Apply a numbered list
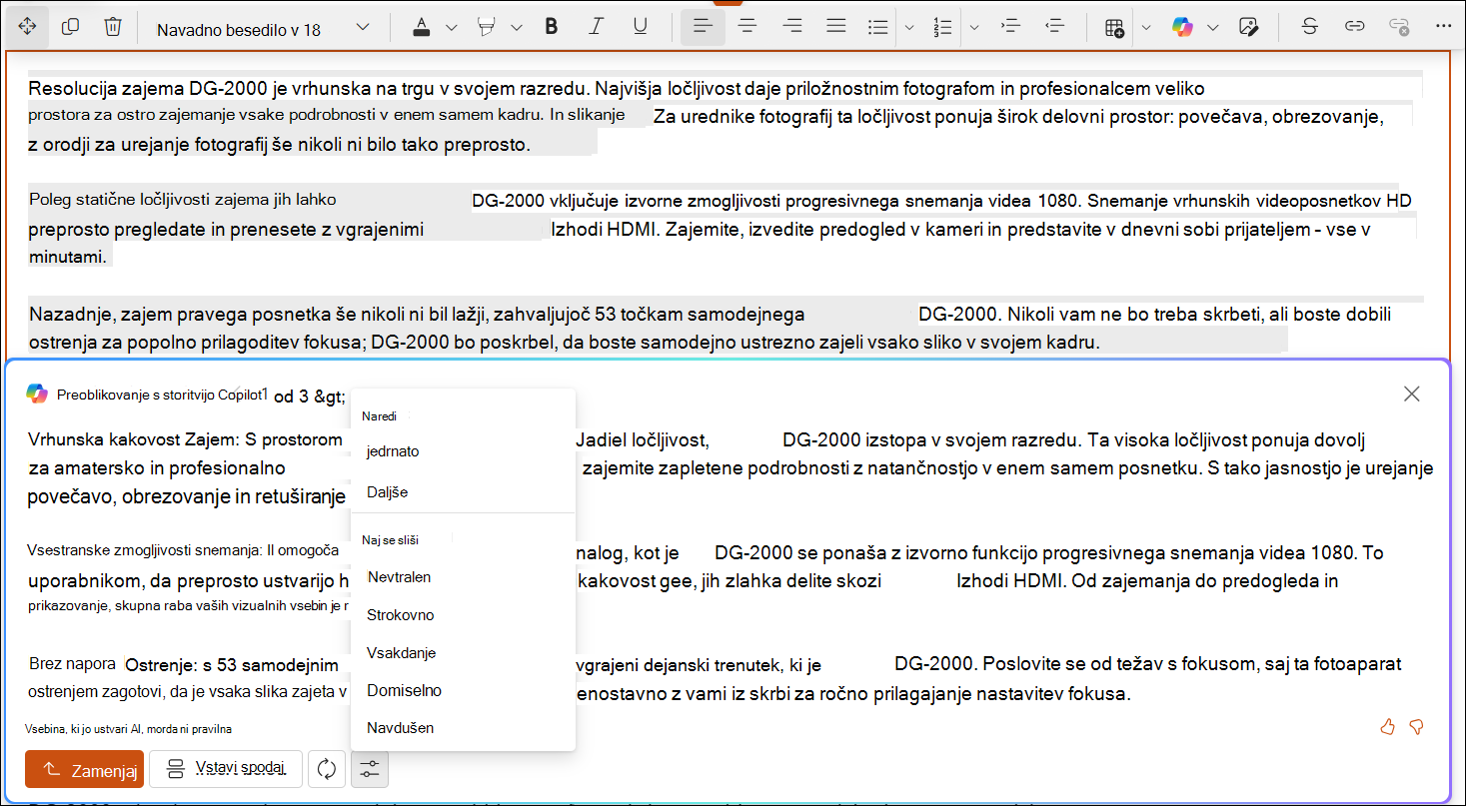This screenshot has height=806, width=1466. [x=942, y=27]
